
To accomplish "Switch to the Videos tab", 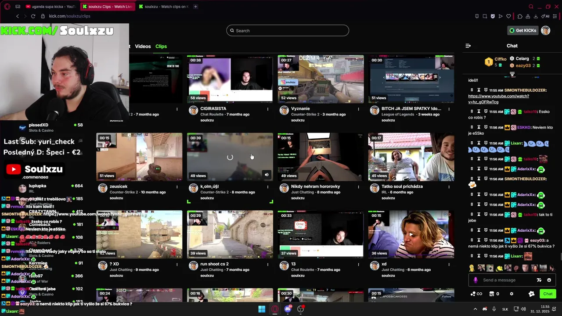I will coord(143,46).
